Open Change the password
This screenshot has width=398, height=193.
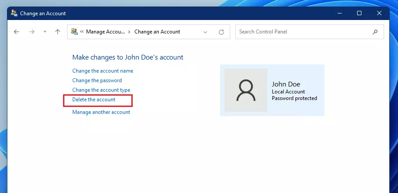pyautogui.click(x=97, y=80)
